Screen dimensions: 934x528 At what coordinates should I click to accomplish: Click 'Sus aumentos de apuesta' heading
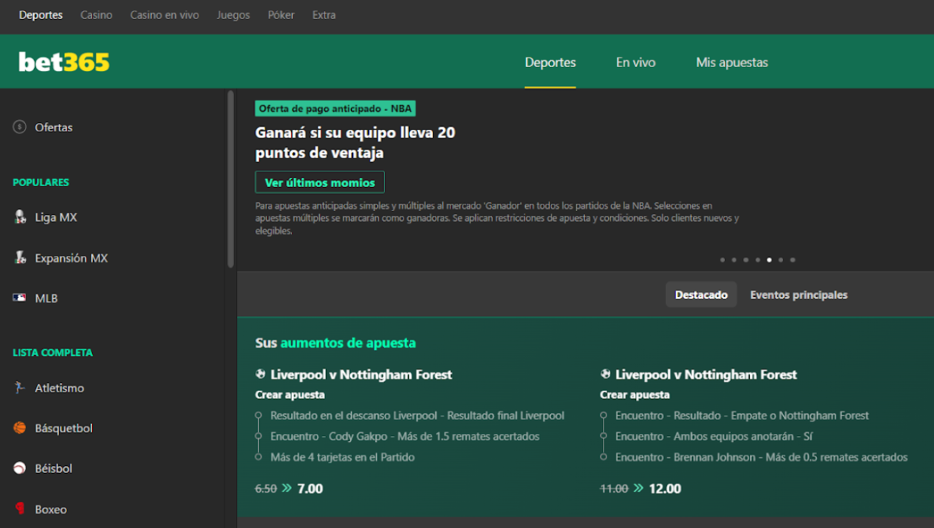tap(336, 343)
